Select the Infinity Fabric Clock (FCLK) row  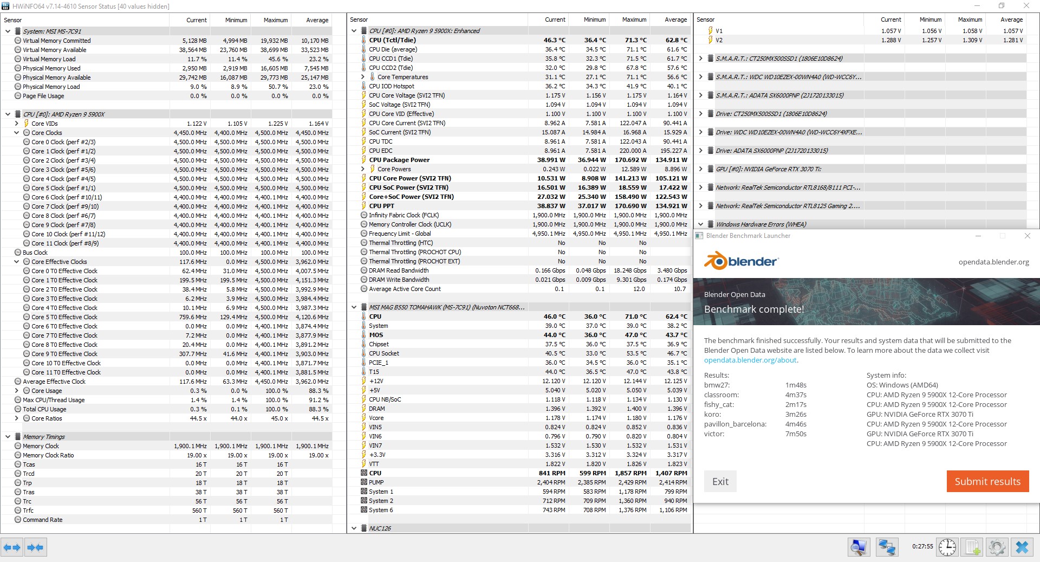[519, 215]
